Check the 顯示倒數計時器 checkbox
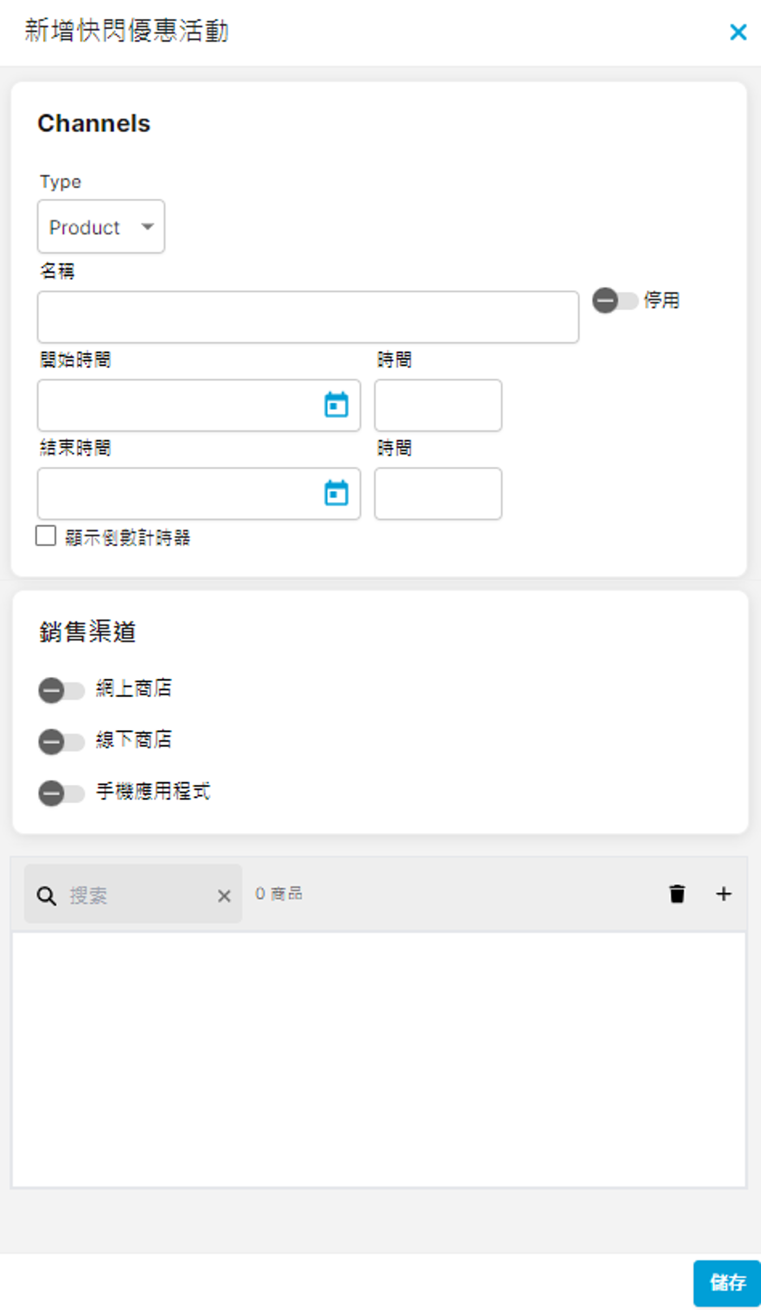The width and height of the screenshot is (761, 1310). 46,536
